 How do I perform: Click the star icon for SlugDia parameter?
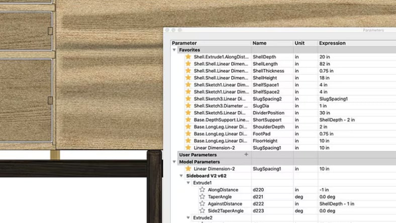pyautogui.click(x=188, y=106)
